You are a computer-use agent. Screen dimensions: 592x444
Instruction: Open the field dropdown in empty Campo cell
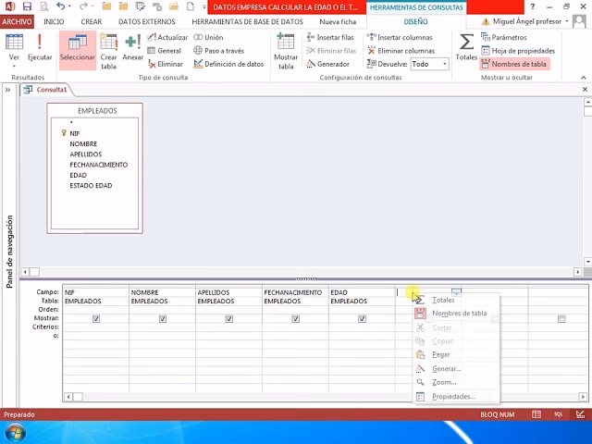pyautogui.click(x=456, y=291)
